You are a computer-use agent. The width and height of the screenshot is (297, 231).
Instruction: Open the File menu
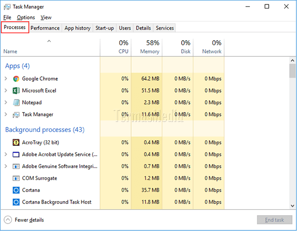[x=7, y=17]
